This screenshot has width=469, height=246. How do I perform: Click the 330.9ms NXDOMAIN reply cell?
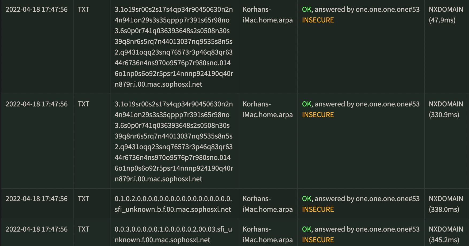[446, 109]
